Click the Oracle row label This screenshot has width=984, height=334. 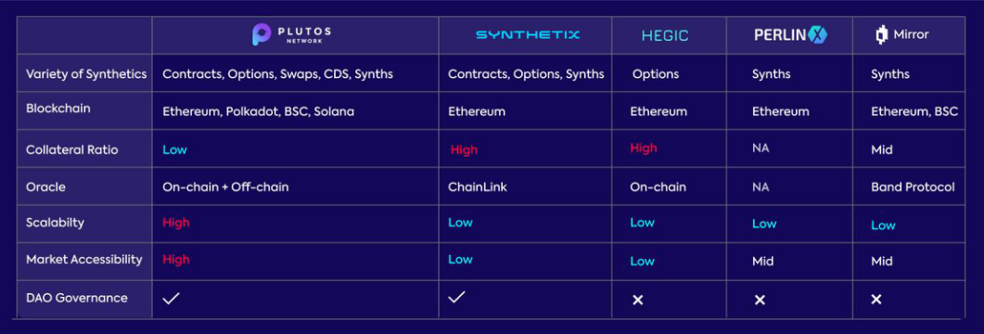click(x=45, y=186)
